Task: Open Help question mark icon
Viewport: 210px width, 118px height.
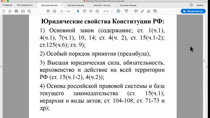Action: 191,5
